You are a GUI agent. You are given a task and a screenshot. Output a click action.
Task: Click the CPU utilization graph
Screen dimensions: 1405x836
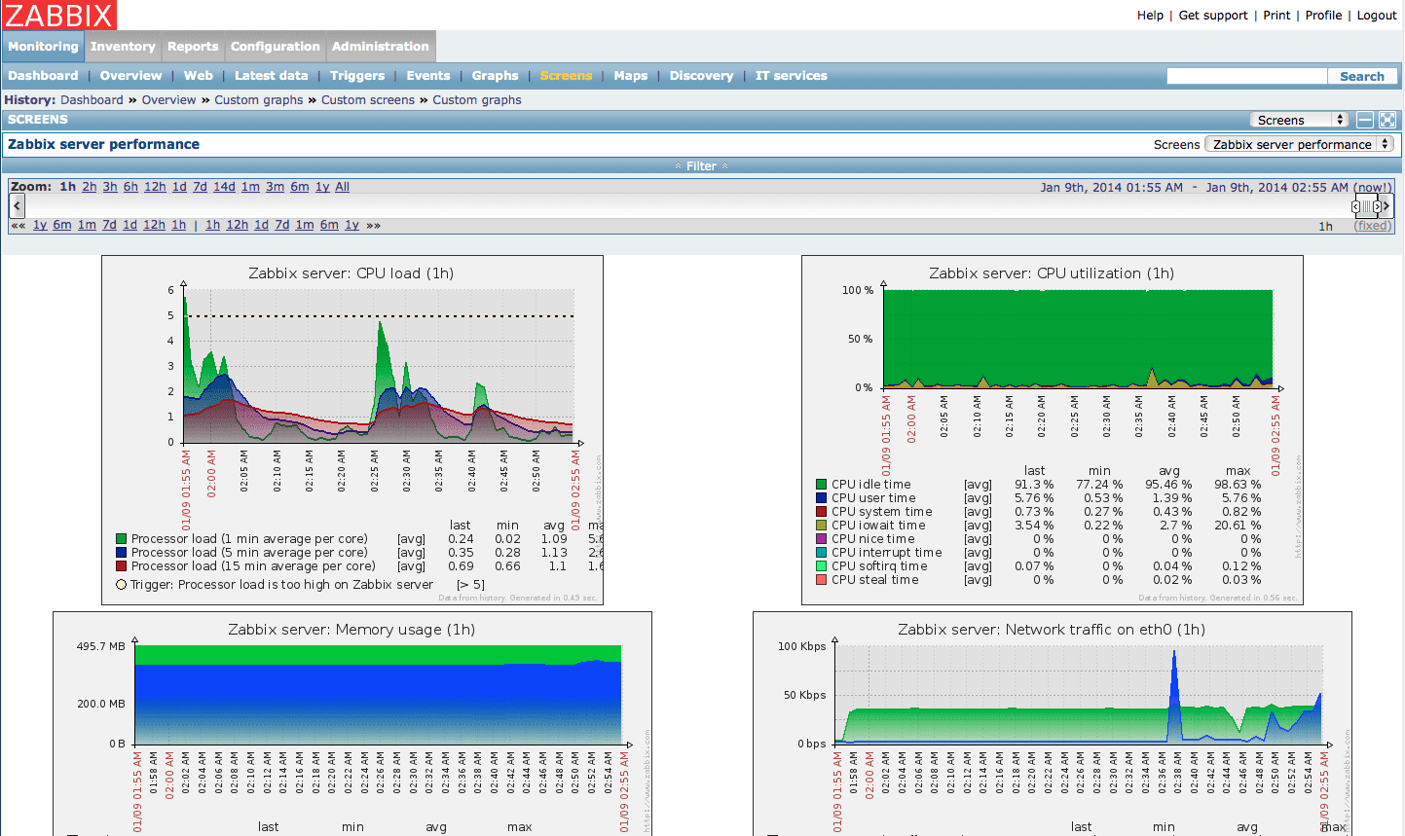pyautogui.click(x=1053, y=430)
